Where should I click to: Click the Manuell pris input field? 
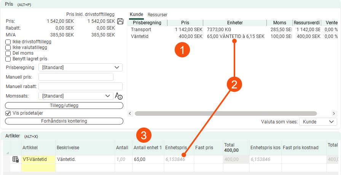(76, 77)
